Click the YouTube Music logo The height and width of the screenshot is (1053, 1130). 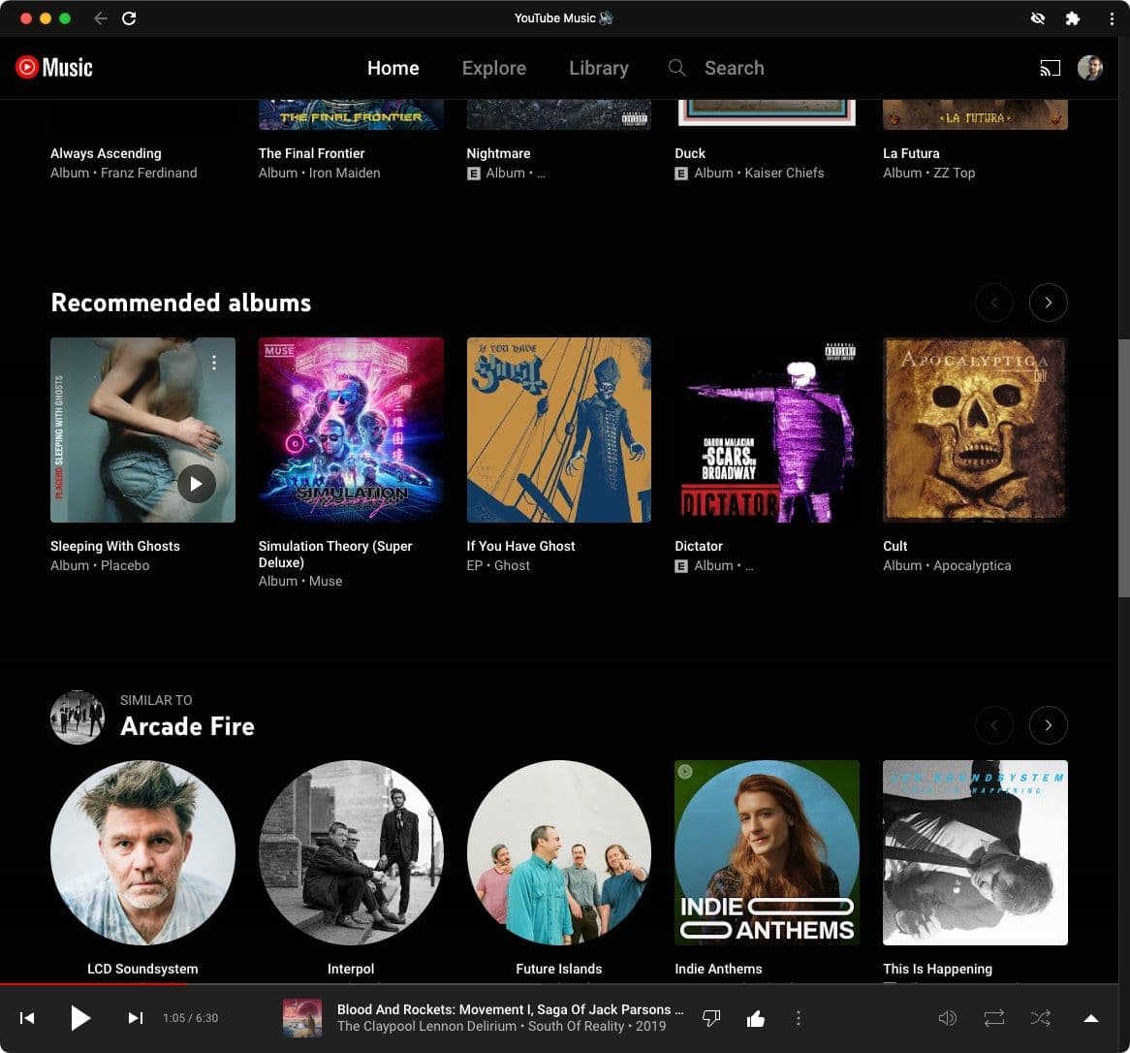pos(53,68)
